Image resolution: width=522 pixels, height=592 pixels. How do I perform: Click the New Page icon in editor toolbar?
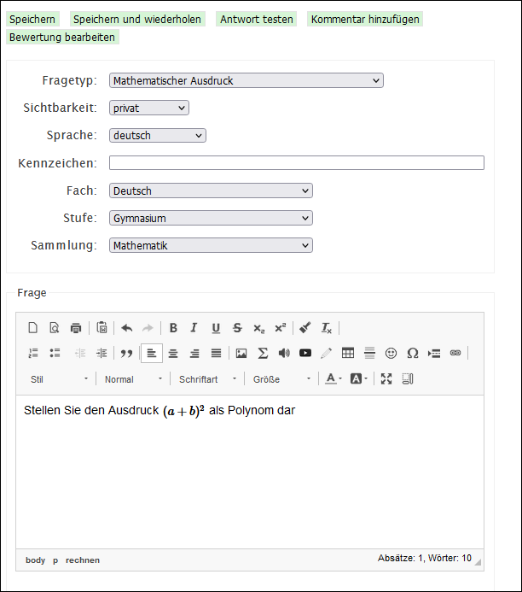32,328
